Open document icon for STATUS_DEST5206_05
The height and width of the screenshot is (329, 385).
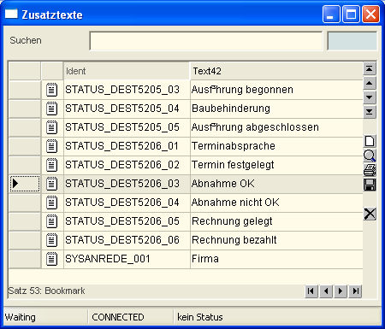[x=51, y=221]
